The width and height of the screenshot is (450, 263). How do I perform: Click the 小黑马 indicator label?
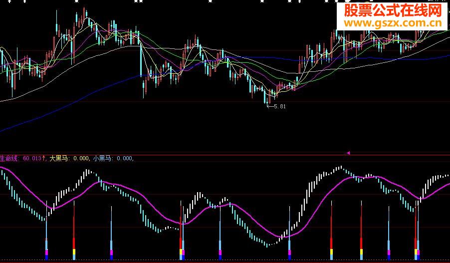click(103, 158)
